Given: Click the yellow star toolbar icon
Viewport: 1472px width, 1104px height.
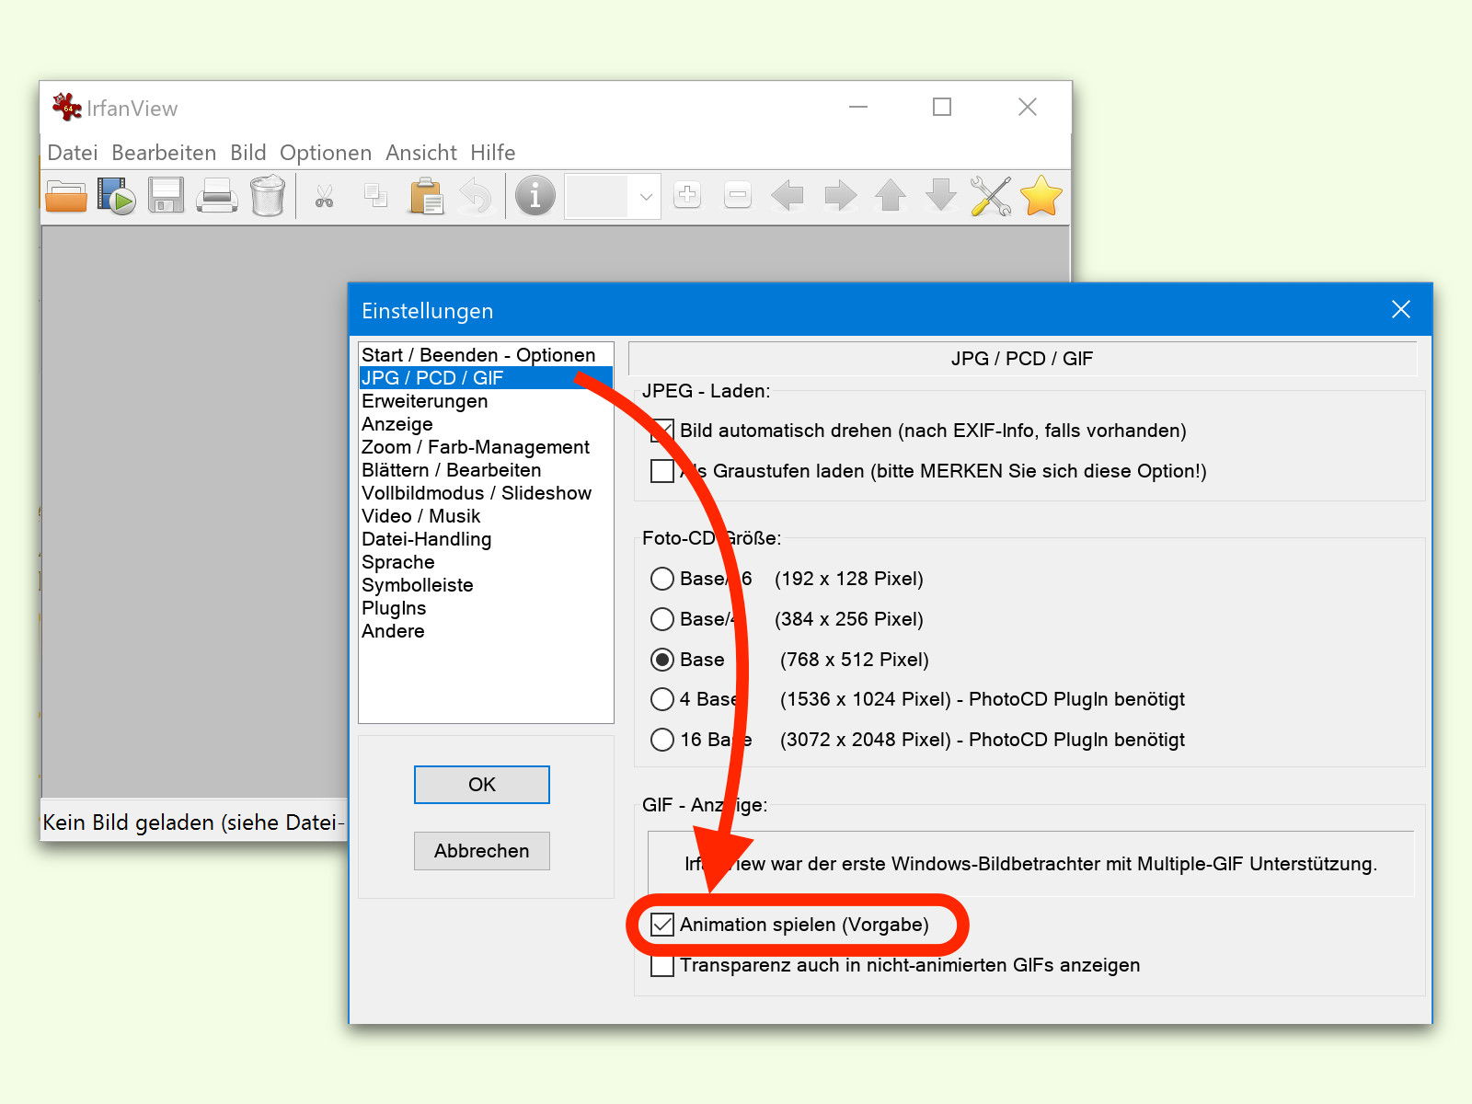Looking at the screenshot, I should pos(1041,196).
